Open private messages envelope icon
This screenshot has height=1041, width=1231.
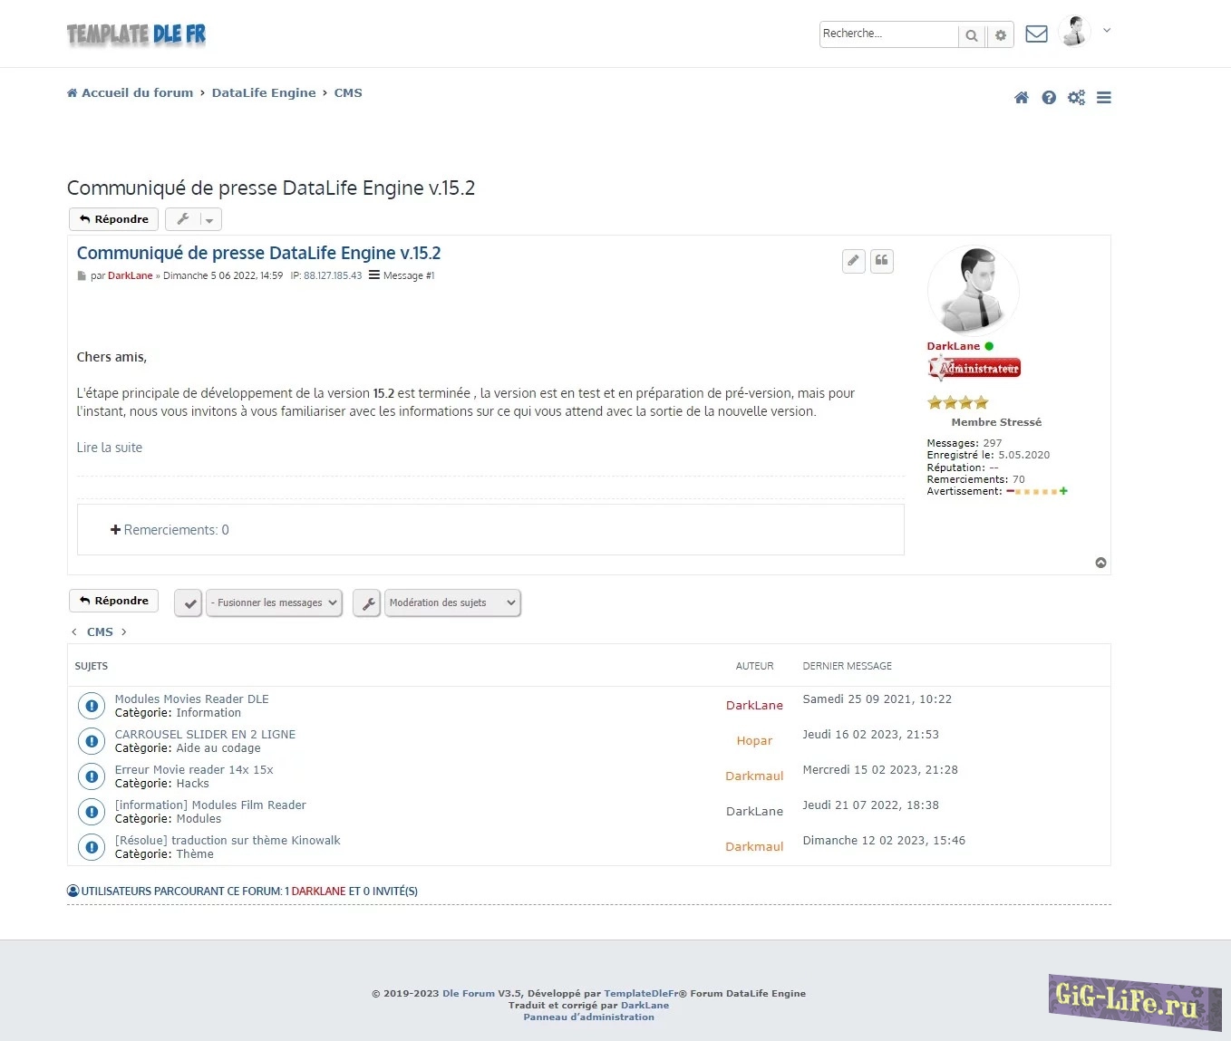click(x=1036, y=34)
